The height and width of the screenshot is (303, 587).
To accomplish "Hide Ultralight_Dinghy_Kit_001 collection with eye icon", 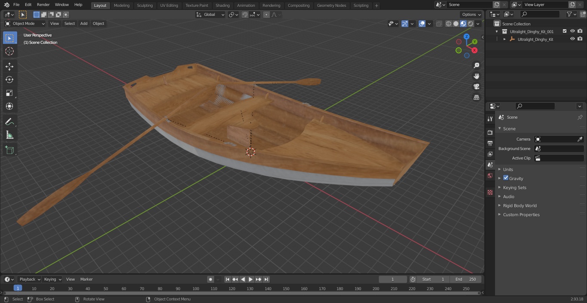I will pyautogui.click(x=572, y=31).
